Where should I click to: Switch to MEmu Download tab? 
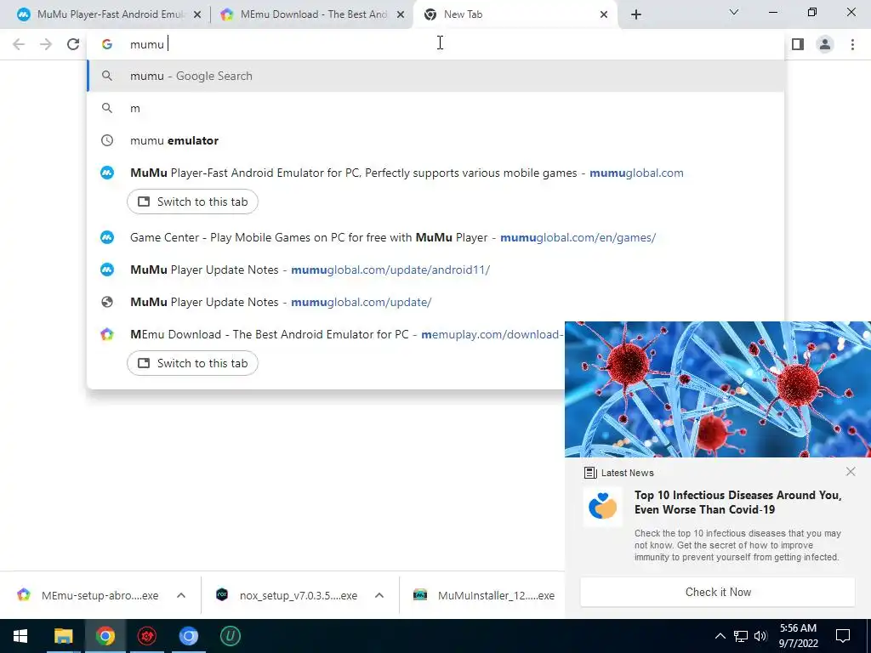(x=313, y=14)
